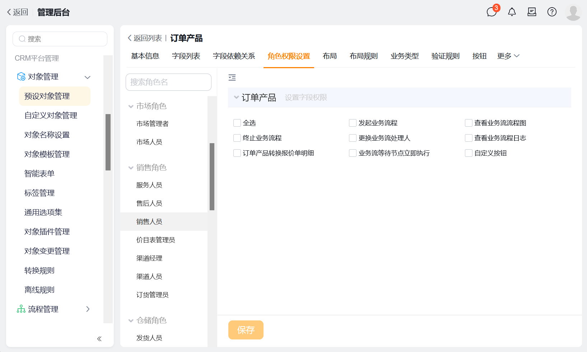The width and height of the screenshot is (587, 352).
Task: Switch to the 布局 tab
Action: pos(330,56)
